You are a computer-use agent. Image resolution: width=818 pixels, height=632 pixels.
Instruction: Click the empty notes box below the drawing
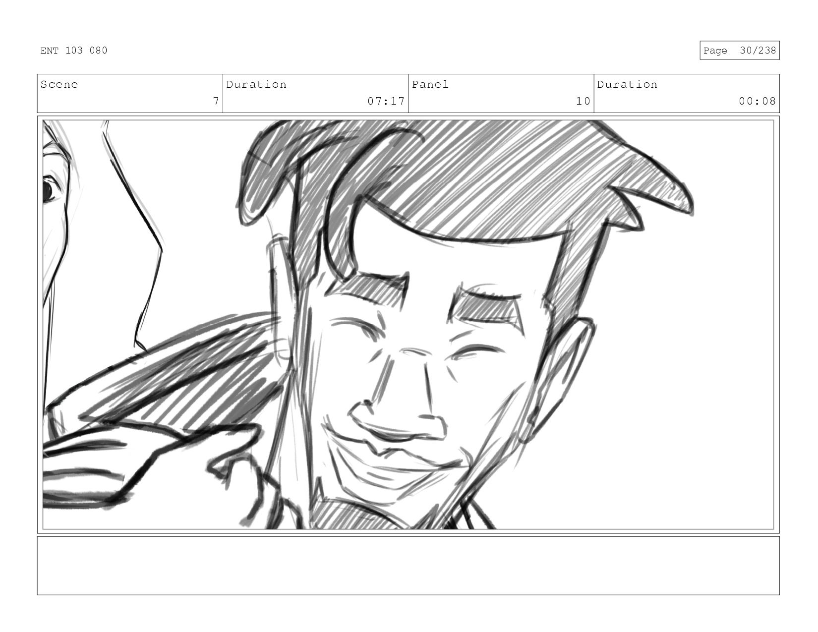pyautogui.click(x=408, y=566)
